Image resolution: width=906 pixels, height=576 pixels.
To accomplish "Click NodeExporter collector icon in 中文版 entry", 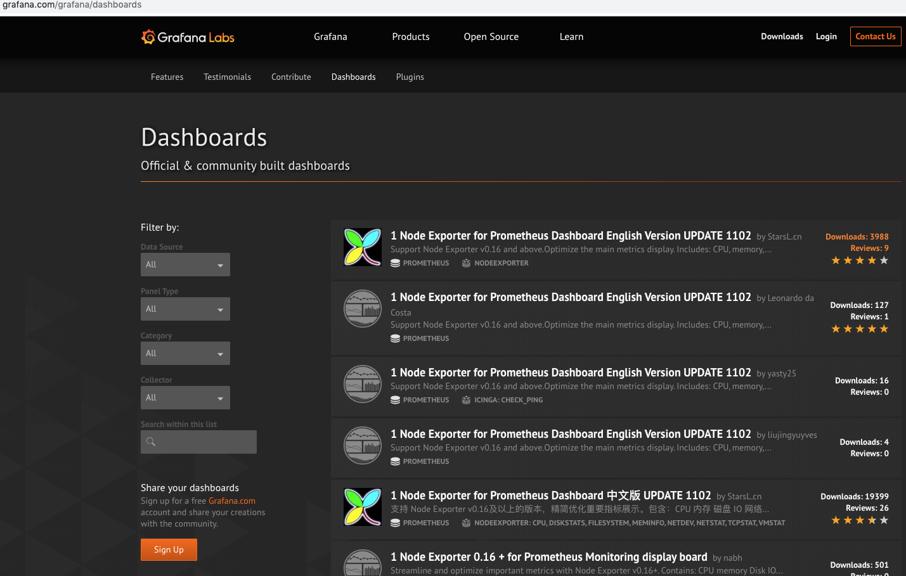I will [466, 523].
